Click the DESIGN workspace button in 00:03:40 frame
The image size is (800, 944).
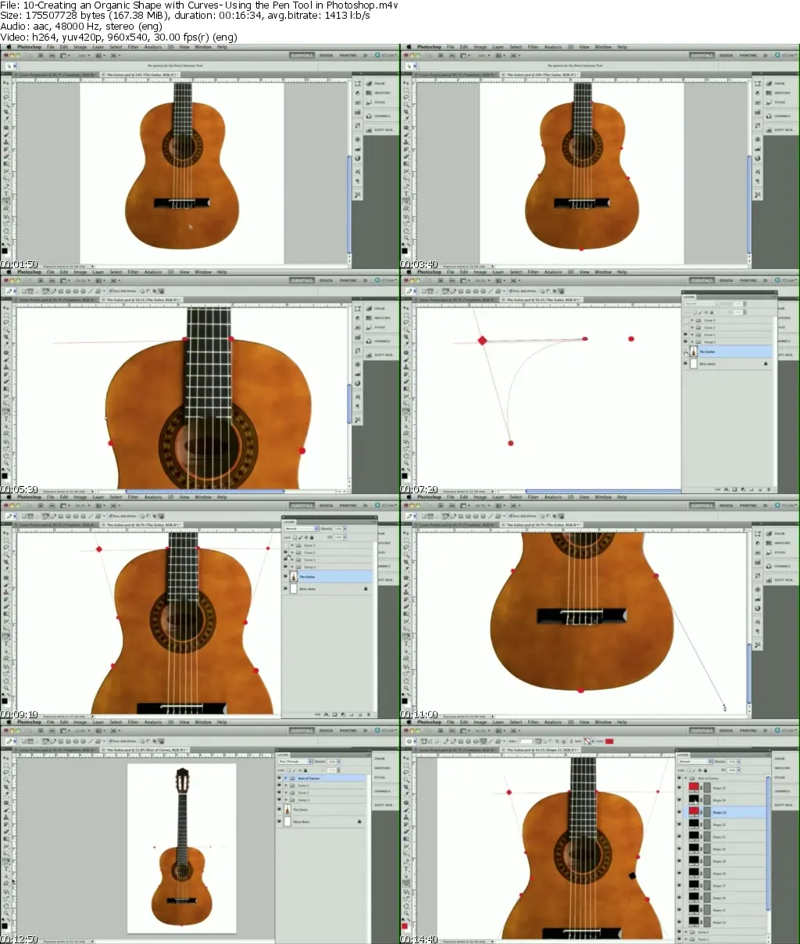(726, 55)
